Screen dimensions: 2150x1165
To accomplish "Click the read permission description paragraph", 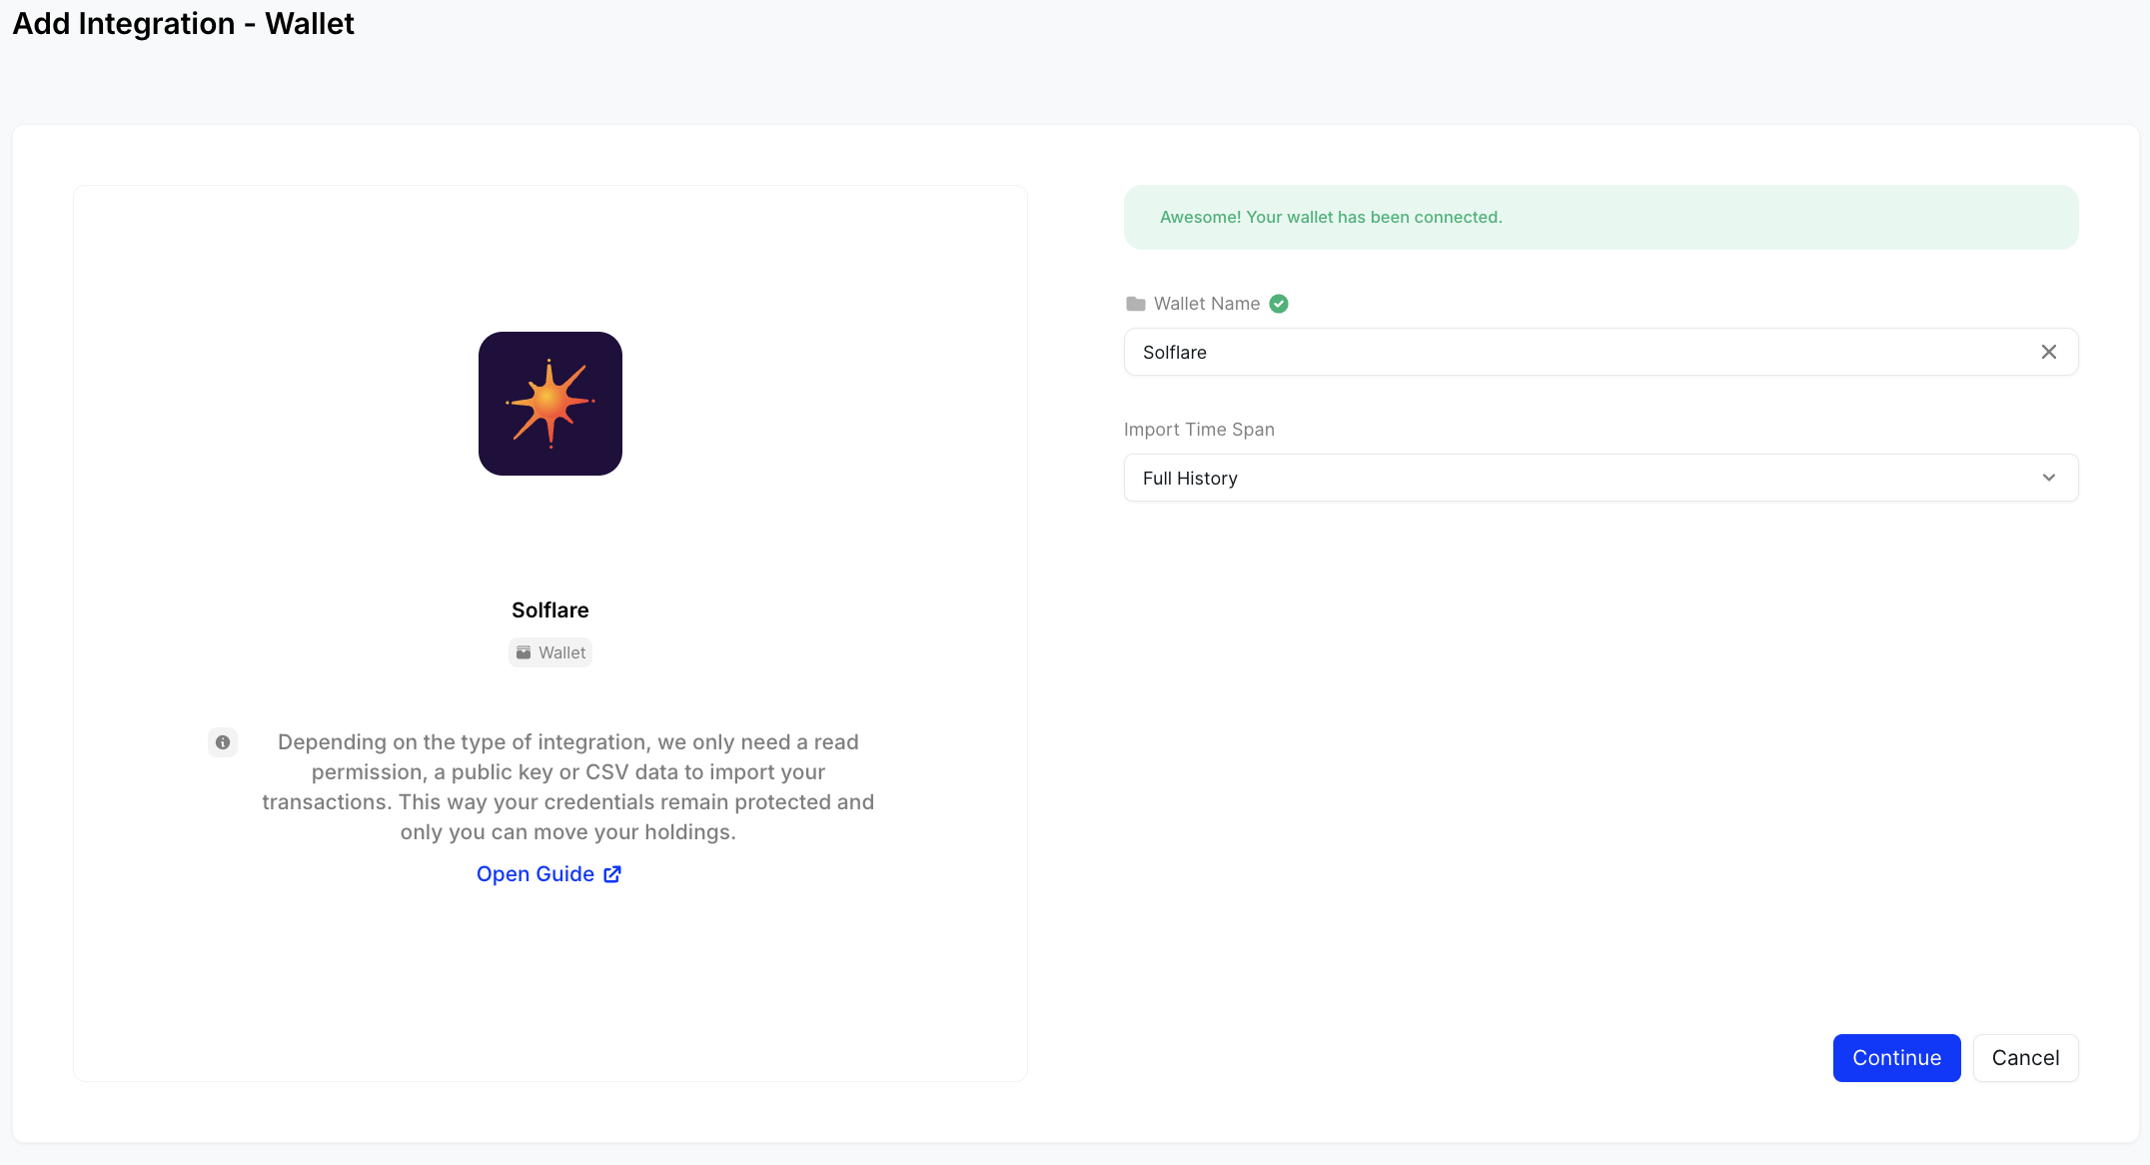I will (x=567, y=787).
